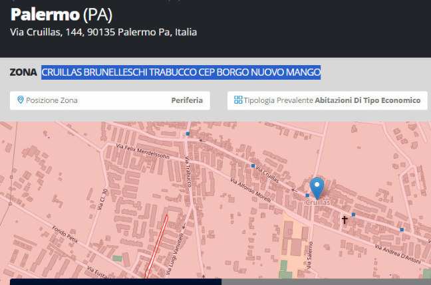
Task: Click the blue square marker above Via Andrea D'Antoni
Action: pos(402,230)
